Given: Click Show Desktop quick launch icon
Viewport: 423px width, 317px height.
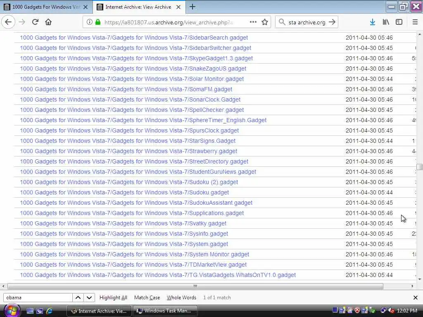Looking at the screenshot, I should point(30,311).
